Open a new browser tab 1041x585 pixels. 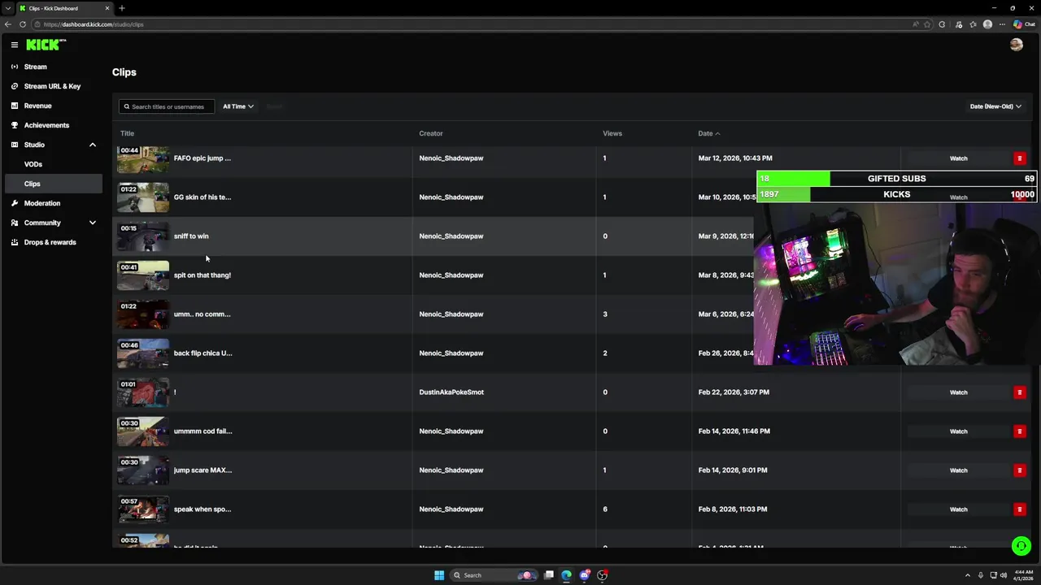(x=121, y=8)
